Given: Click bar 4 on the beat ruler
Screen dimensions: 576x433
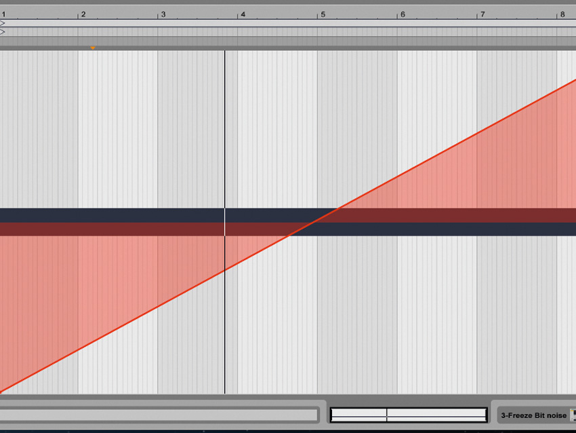Looking at the screenshot, I should click(x=243, y=14).
